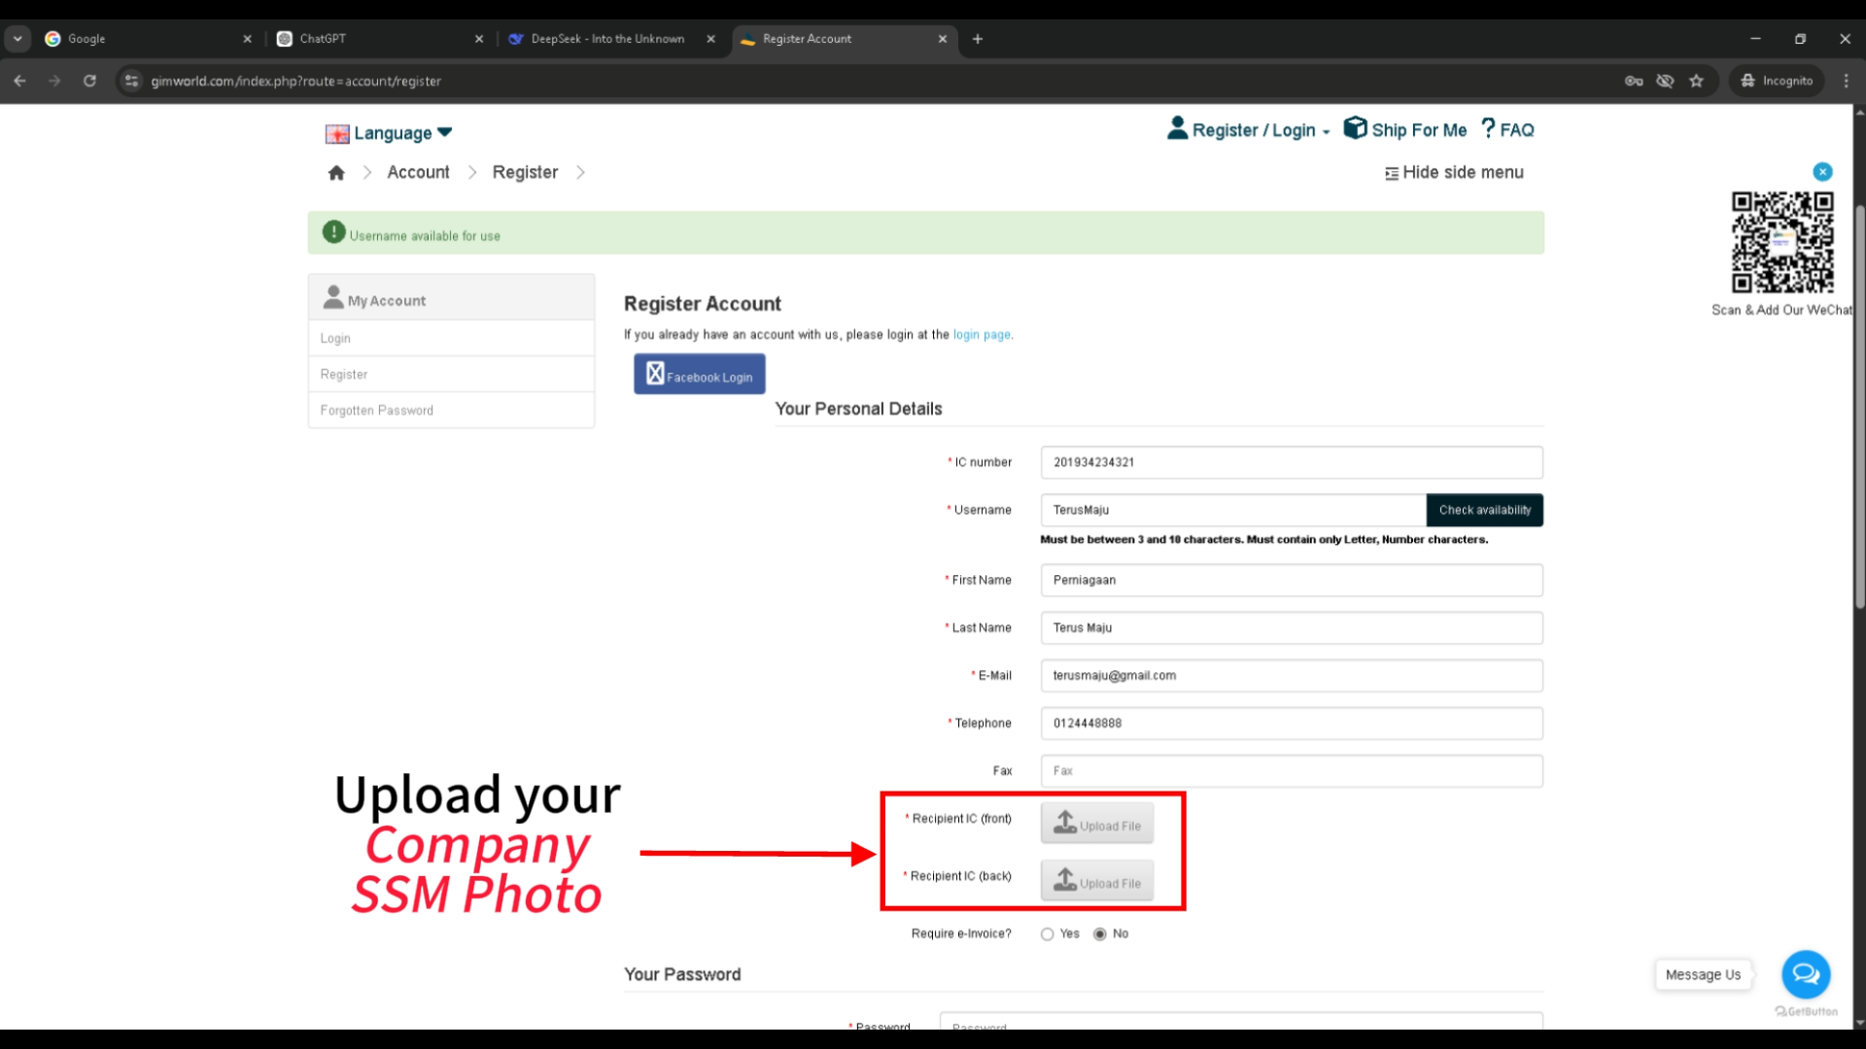Viewport: 1866px width, 1049px height.
Task: Click the Check availability button
Action: coord(1484,510)
